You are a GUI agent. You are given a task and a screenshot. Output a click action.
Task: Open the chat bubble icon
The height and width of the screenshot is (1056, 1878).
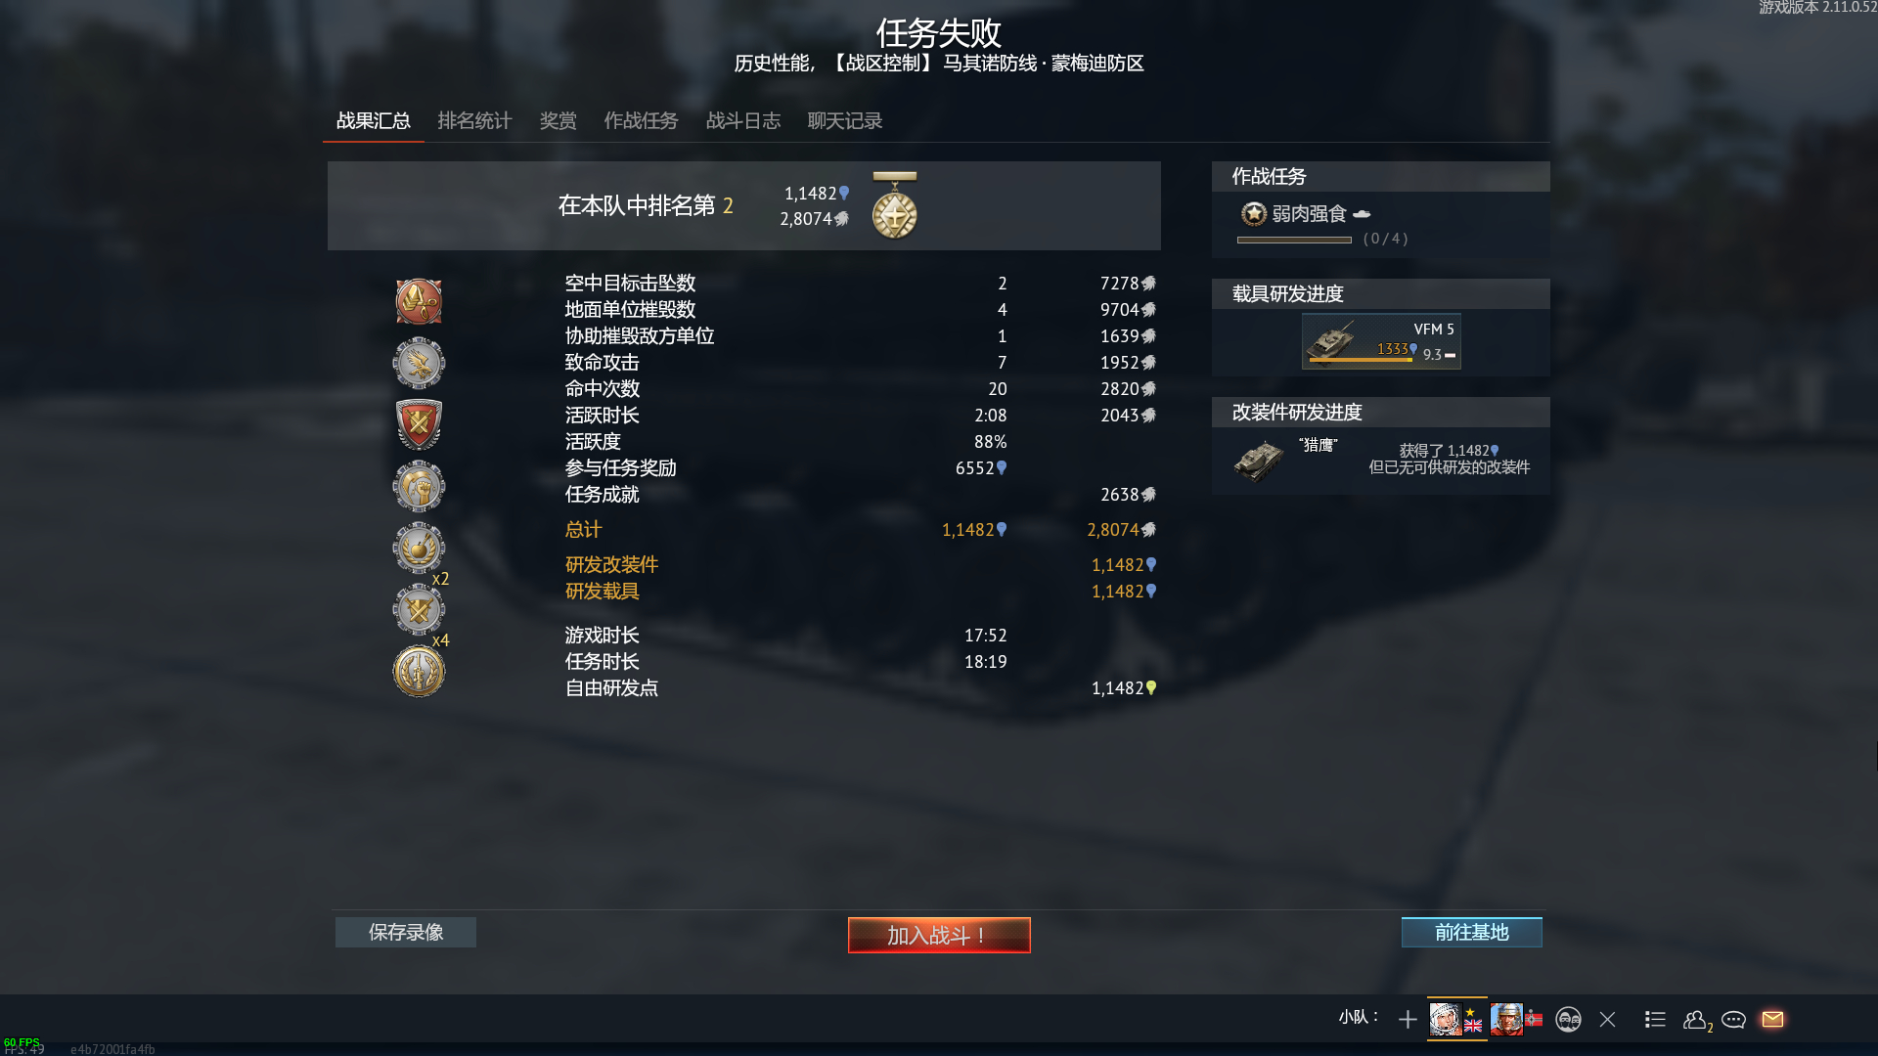(x=1733, y=1020)
